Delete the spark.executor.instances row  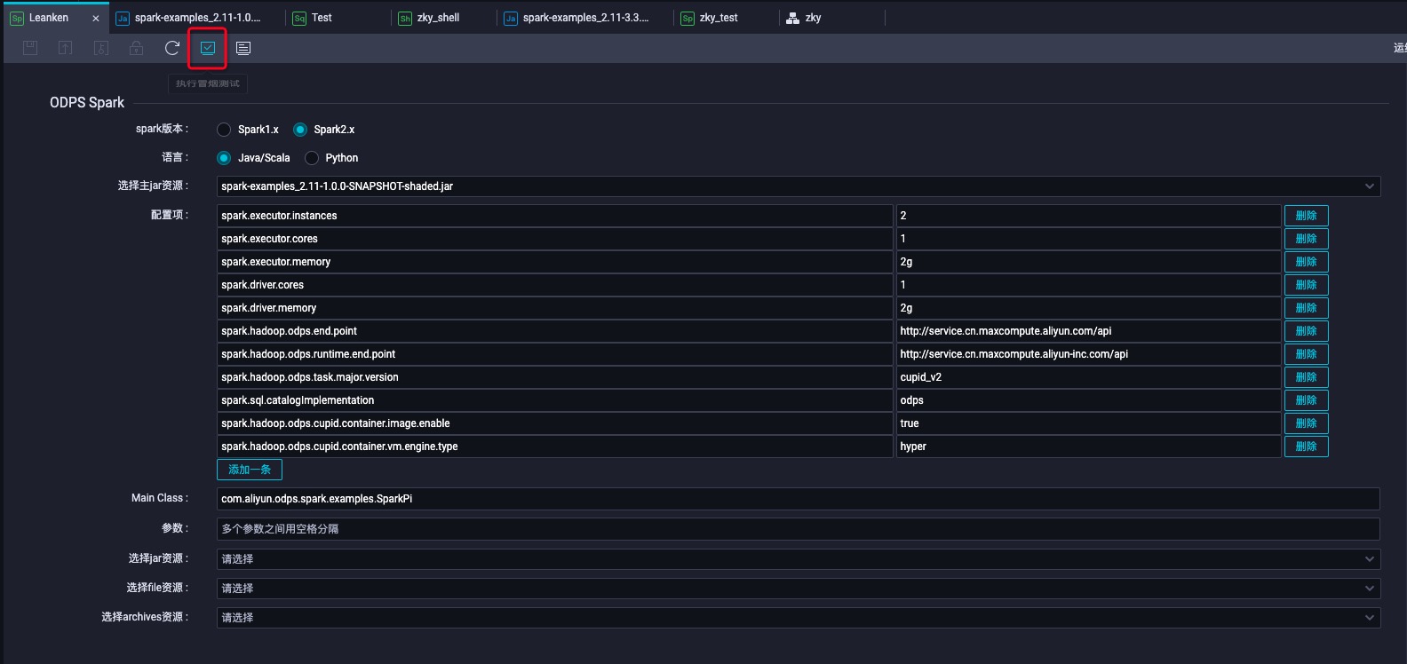1306,216
